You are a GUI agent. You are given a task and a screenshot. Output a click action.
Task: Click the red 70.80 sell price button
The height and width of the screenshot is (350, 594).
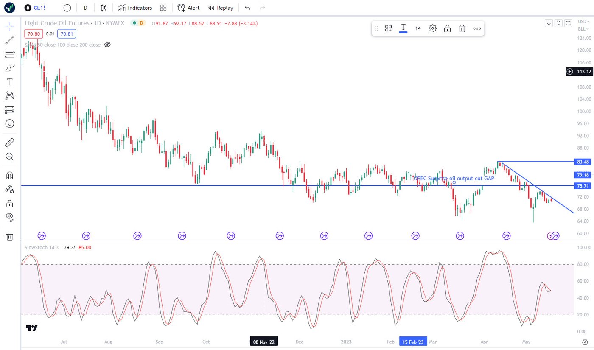click(33, 34)
